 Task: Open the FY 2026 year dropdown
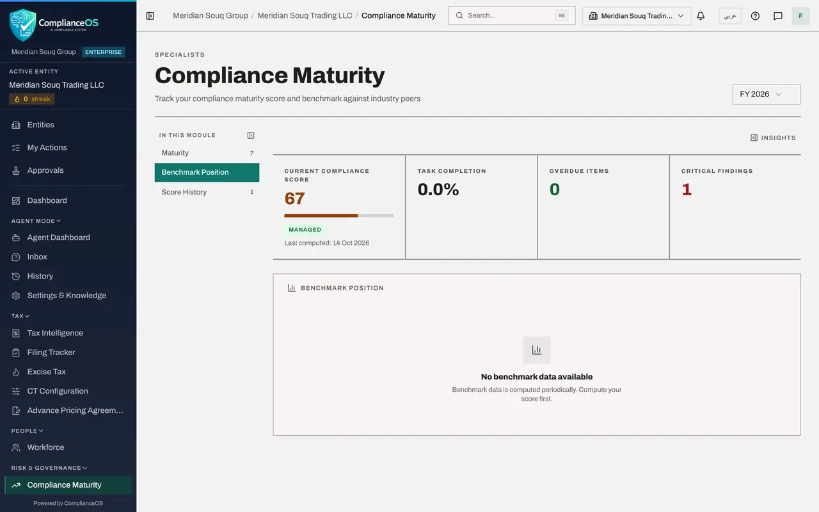pos(767,94)
